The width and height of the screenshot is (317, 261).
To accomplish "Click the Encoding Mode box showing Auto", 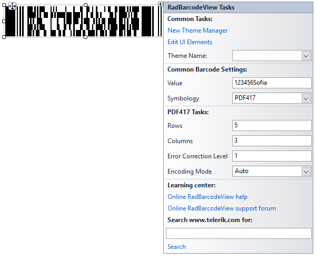I will point(272,172).
